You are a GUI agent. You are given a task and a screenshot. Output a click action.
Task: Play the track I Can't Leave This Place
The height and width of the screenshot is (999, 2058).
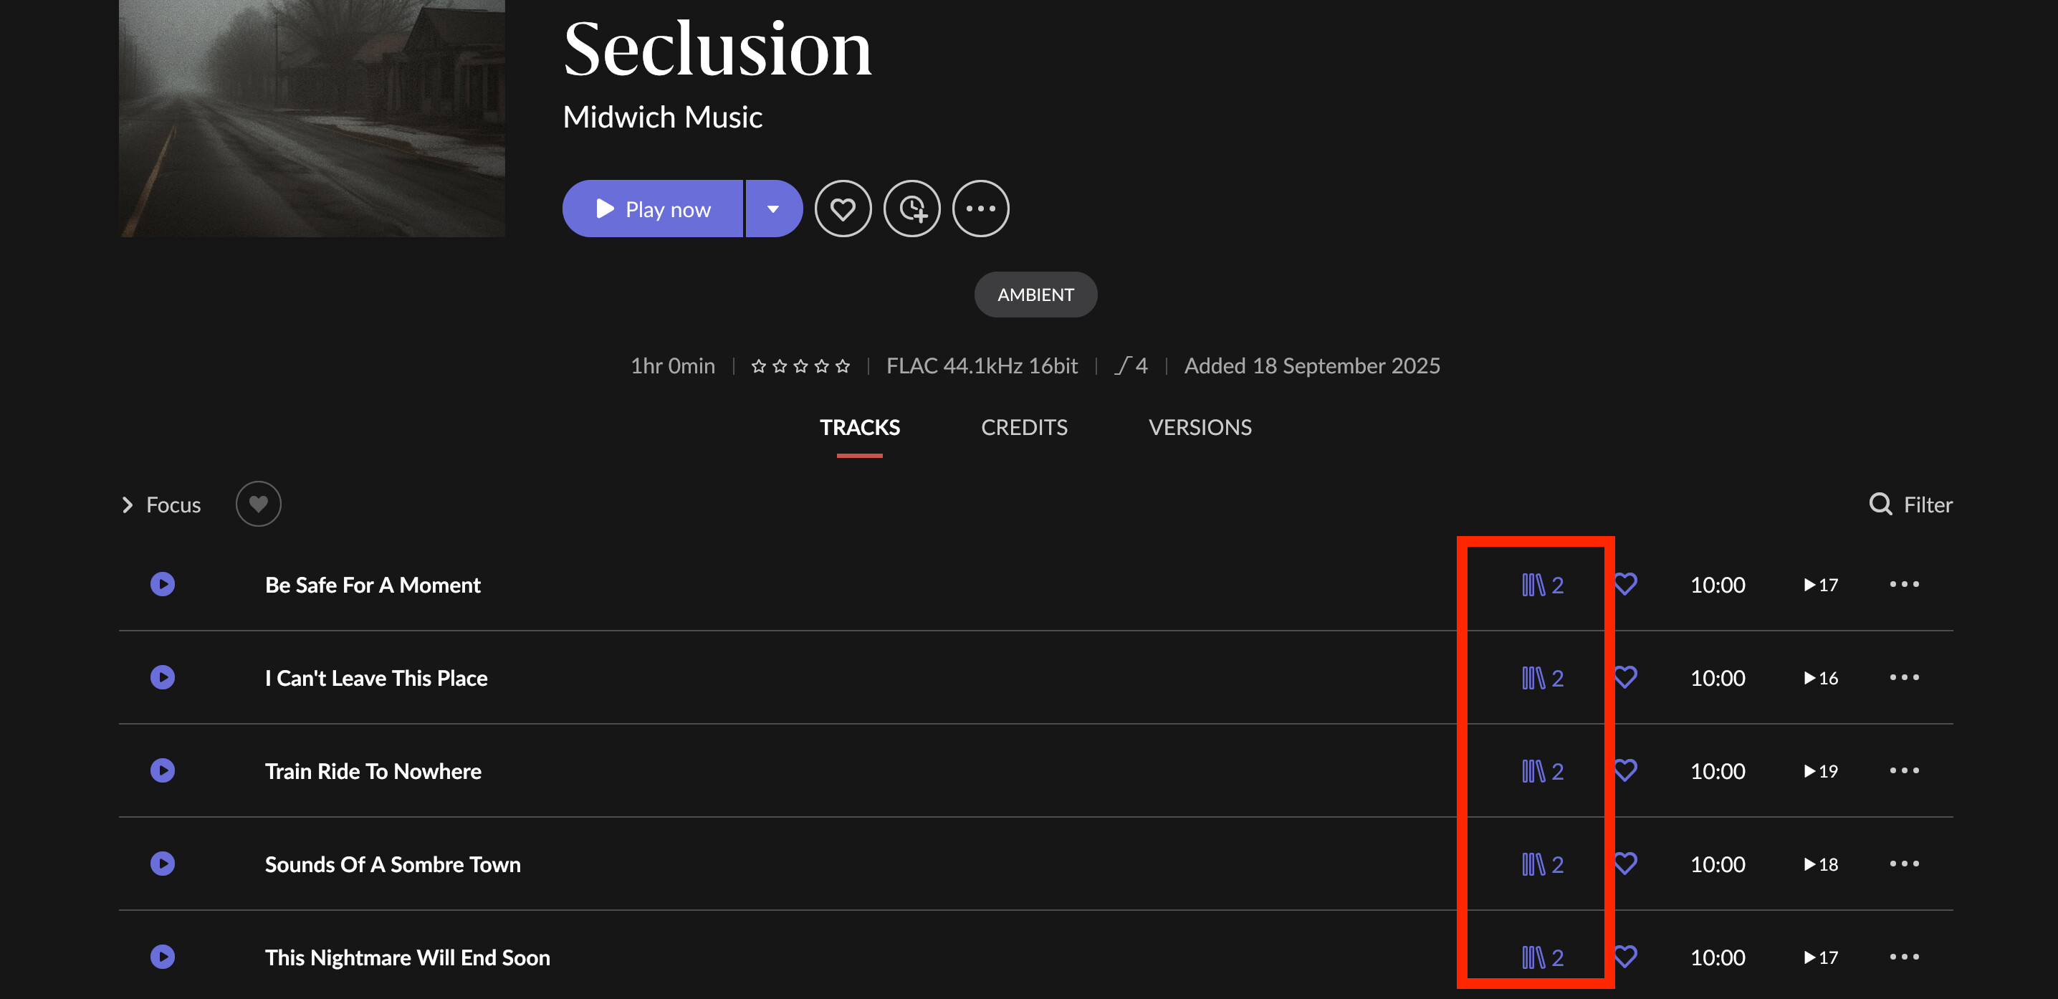click(162, 678)
